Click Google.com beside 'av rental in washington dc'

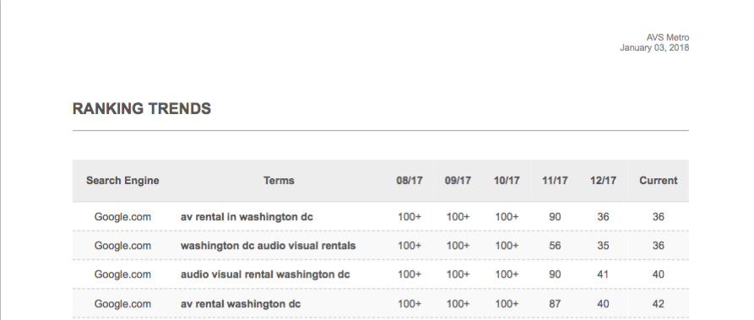click(122, 217)
